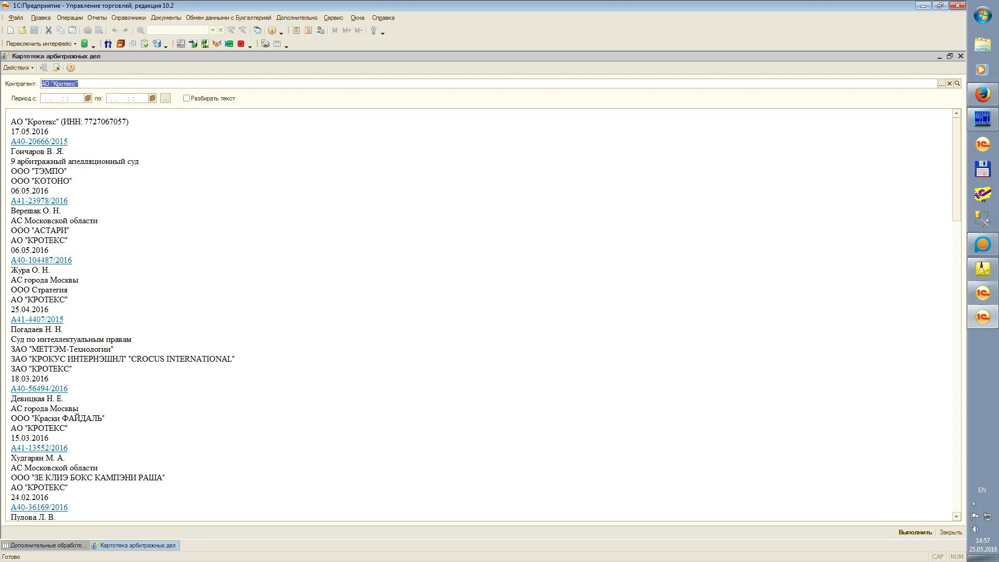This screenshot has width=999, height=562.
Task: Click the Windows Start orb
Action: point(982,16)
